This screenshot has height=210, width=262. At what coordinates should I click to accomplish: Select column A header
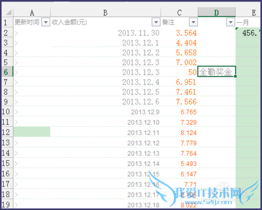(x=32, y=13)
